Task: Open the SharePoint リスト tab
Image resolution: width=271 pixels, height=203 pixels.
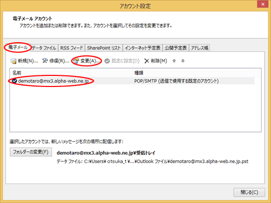Action: (104, 48)
